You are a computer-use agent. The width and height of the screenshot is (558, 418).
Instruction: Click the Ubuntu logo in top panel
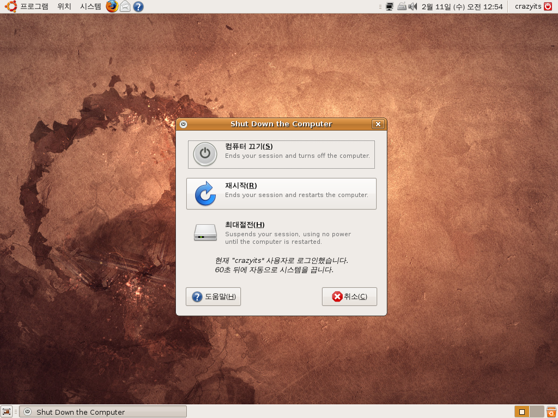(11, 7)
